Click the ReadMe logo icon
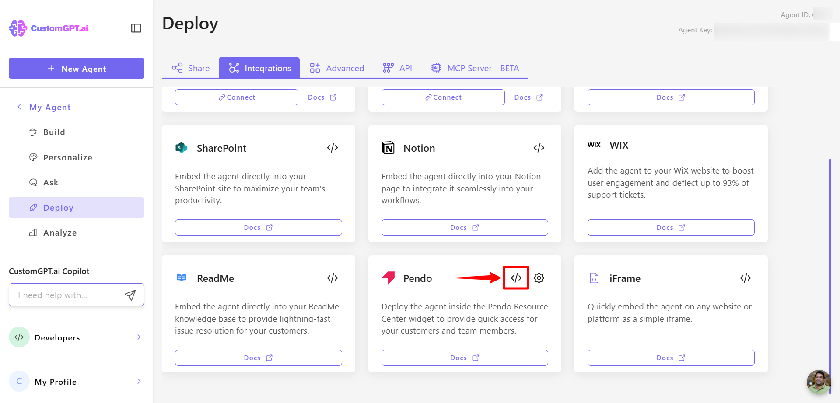840x403 pixels. click(182, 278)
